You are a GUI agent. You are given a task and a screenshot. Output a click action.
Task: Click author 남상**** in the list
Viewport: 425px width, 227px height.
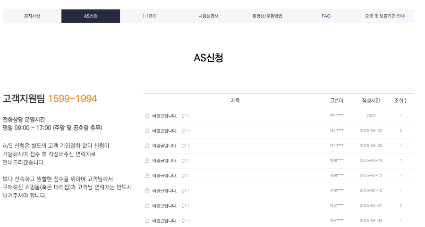point(336,130)
